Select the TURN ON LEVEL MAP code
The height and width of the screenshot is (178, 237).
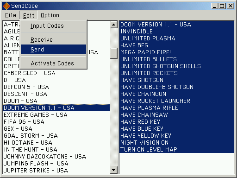click(177, 150)
